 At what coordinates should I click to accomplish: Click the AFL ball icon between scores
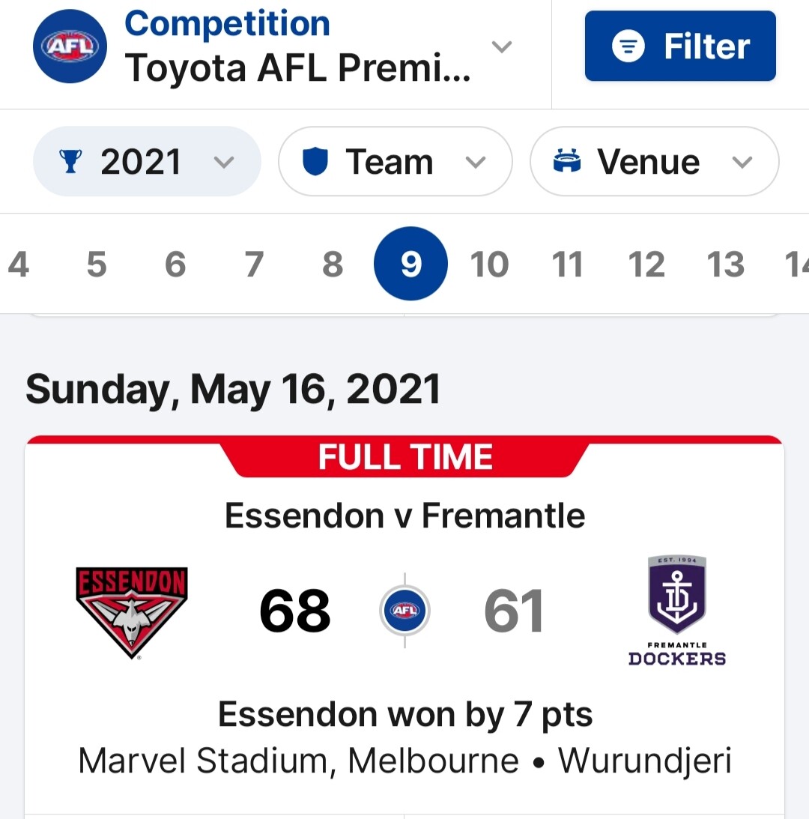tap(404, 611)
